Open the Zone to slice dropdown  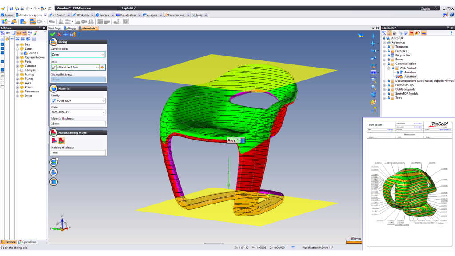[103, 55]
